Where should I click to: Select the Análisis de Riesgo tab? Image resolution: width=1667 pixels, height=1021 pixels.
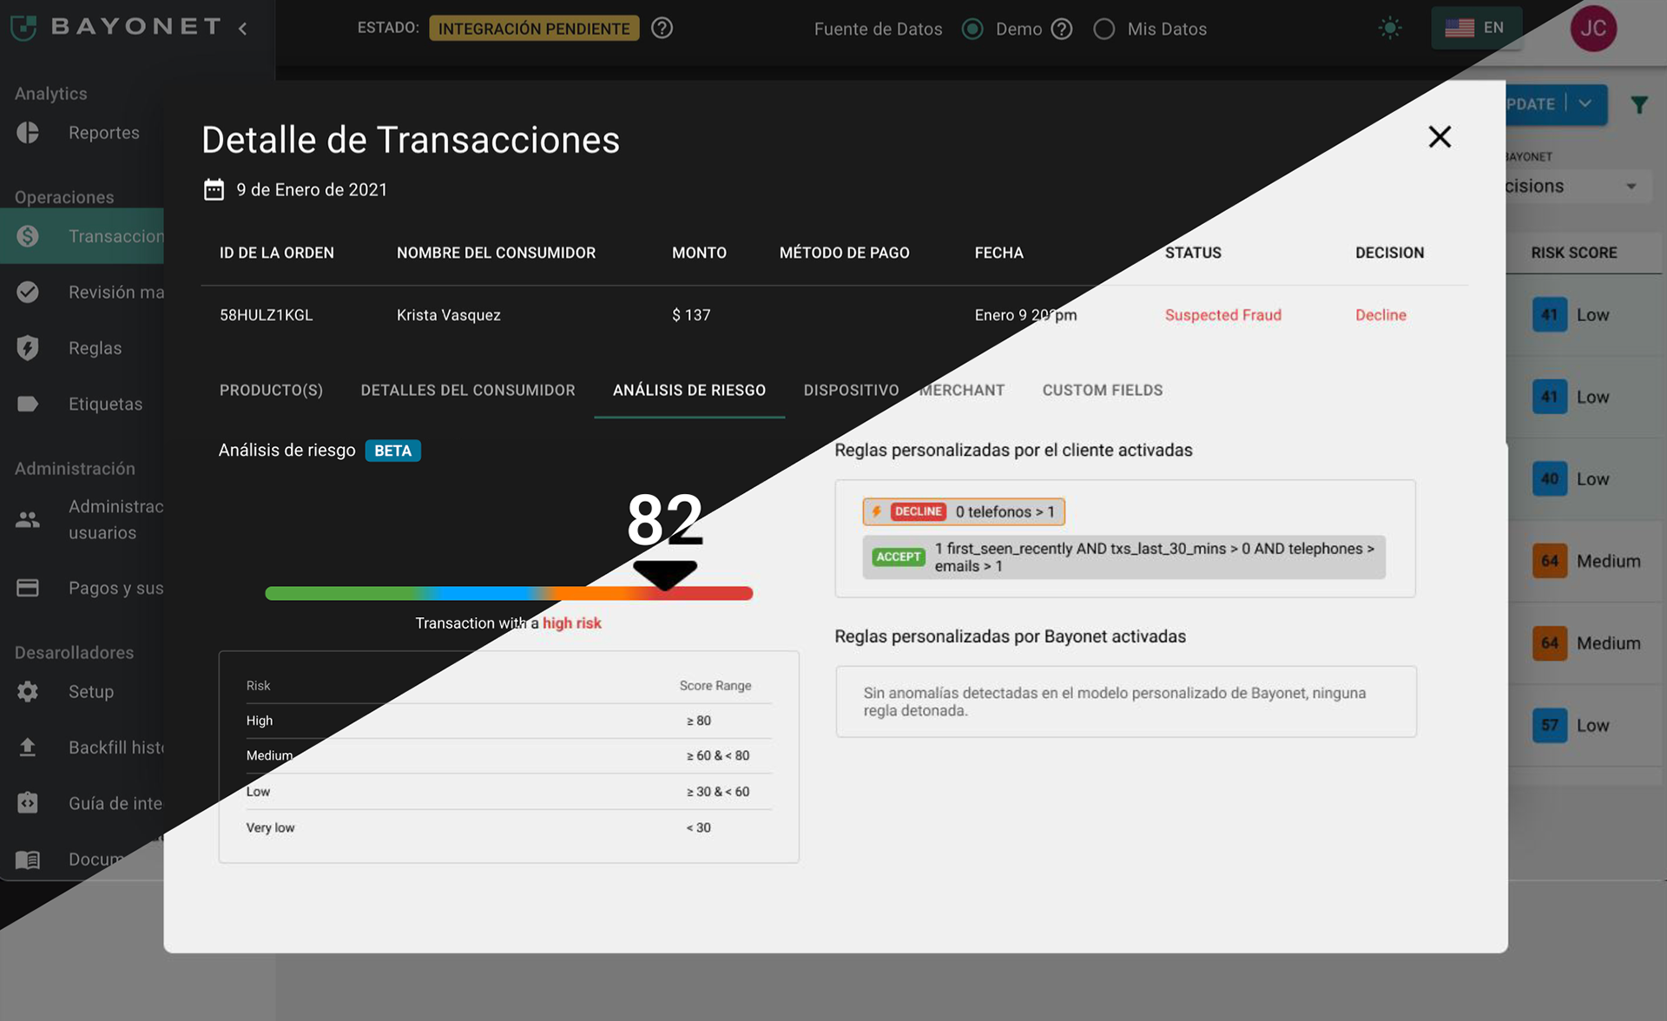tap(689, 390)
